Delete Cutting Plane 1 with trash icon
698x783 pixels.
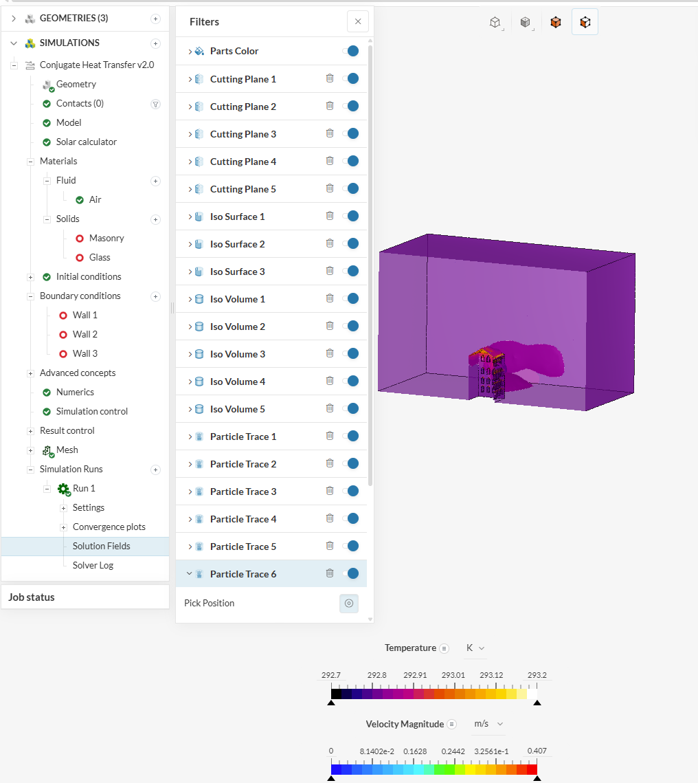coord(330,78)
